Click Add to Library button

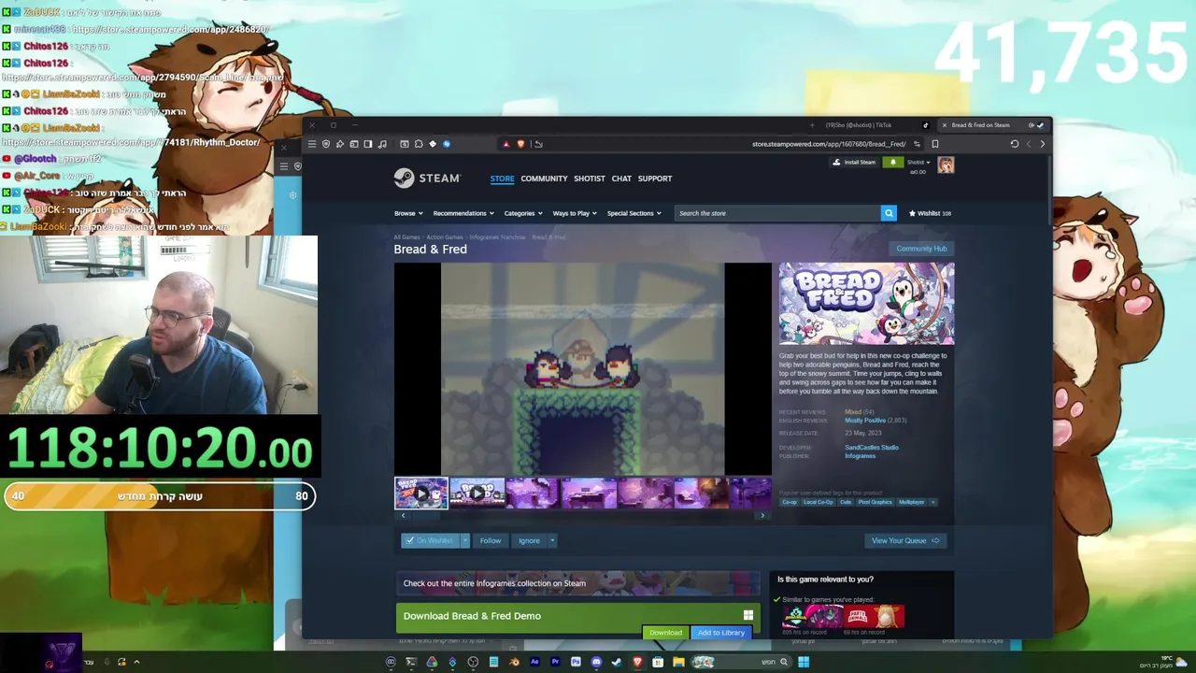pos(721,633)
